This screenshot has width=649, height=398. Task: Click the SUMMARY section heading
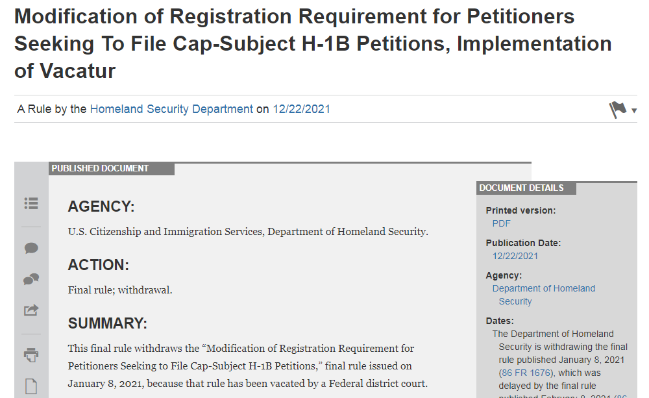pyautogui.click(x=108, y=323)
